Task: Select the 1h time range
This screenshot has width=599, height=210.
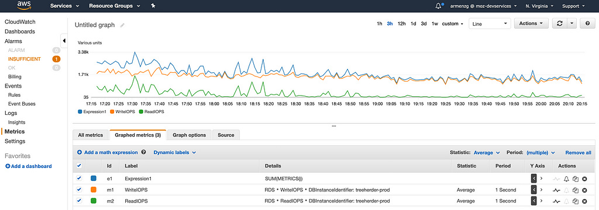Action: (x=379, y=24)
